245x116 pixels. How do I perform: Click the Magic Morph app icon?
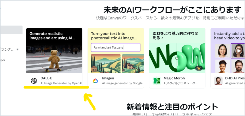pyautogui.click(x=156, y=81)
